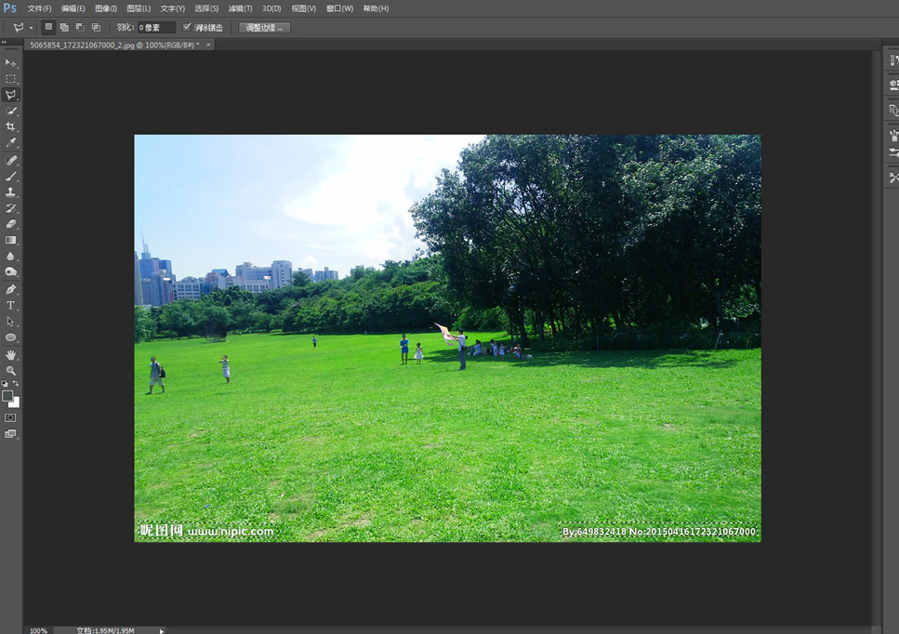Select the Move tool
Screen dimensions: 899x634
coord(11,63)
